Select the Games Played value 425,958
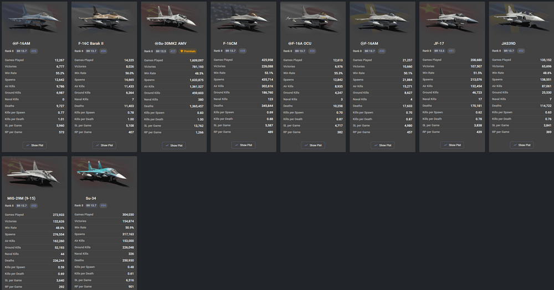Screen dimensions: 554x290 (x=267, y=60)
